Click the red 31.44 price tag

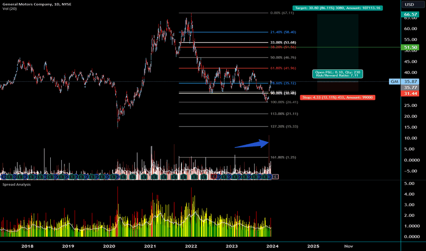click(410, 94)
